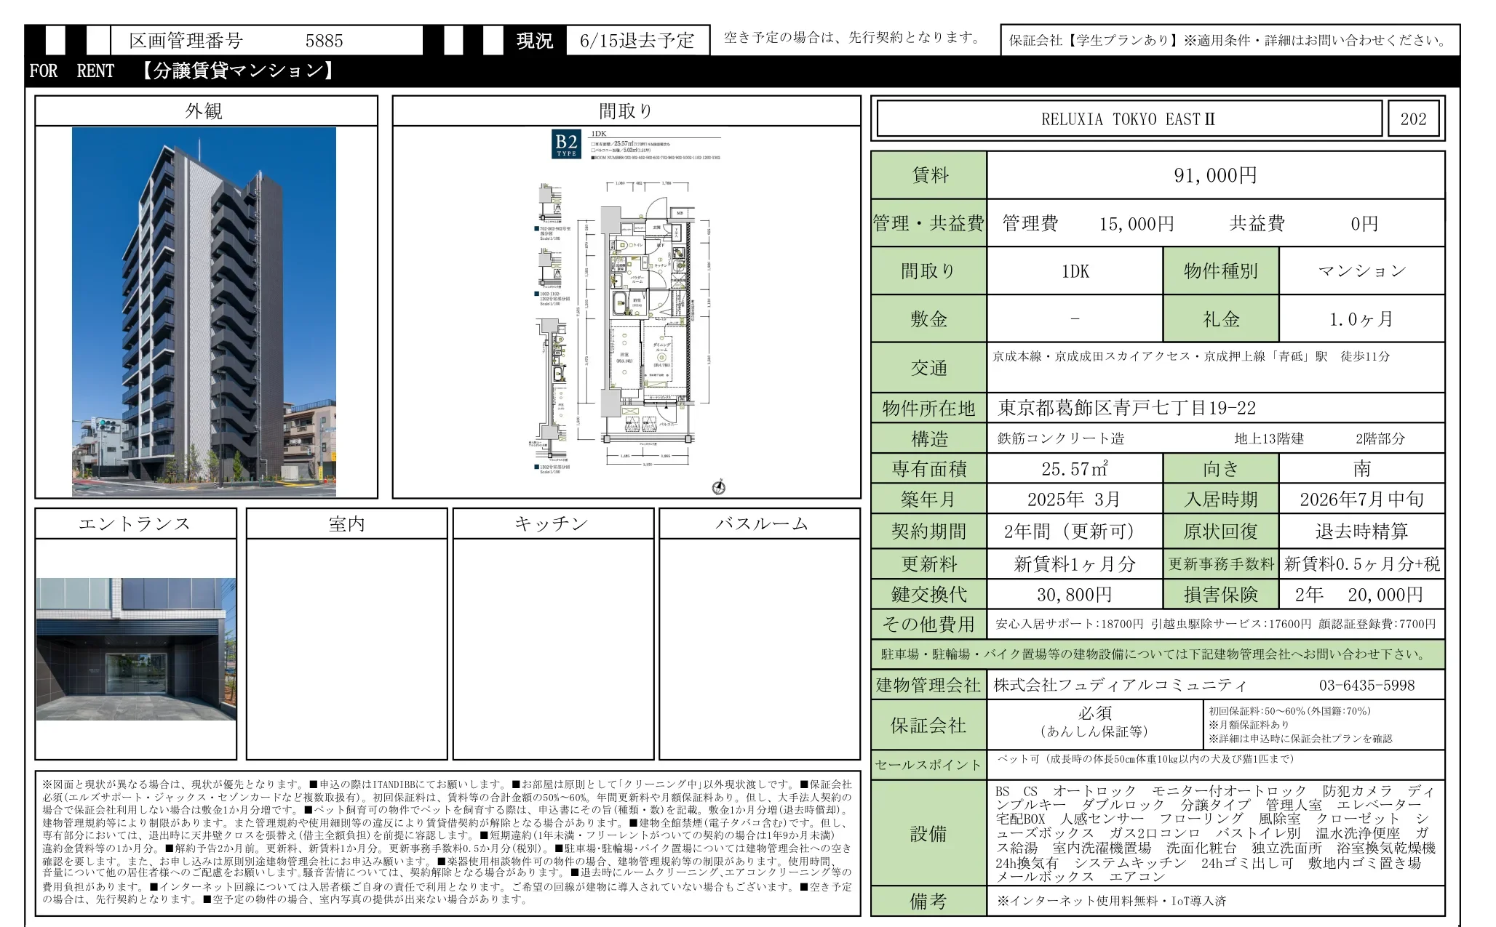Click the 賃料 label cell
The width and height of the screenshot is (1496, 927).
(x=929, y=175)
